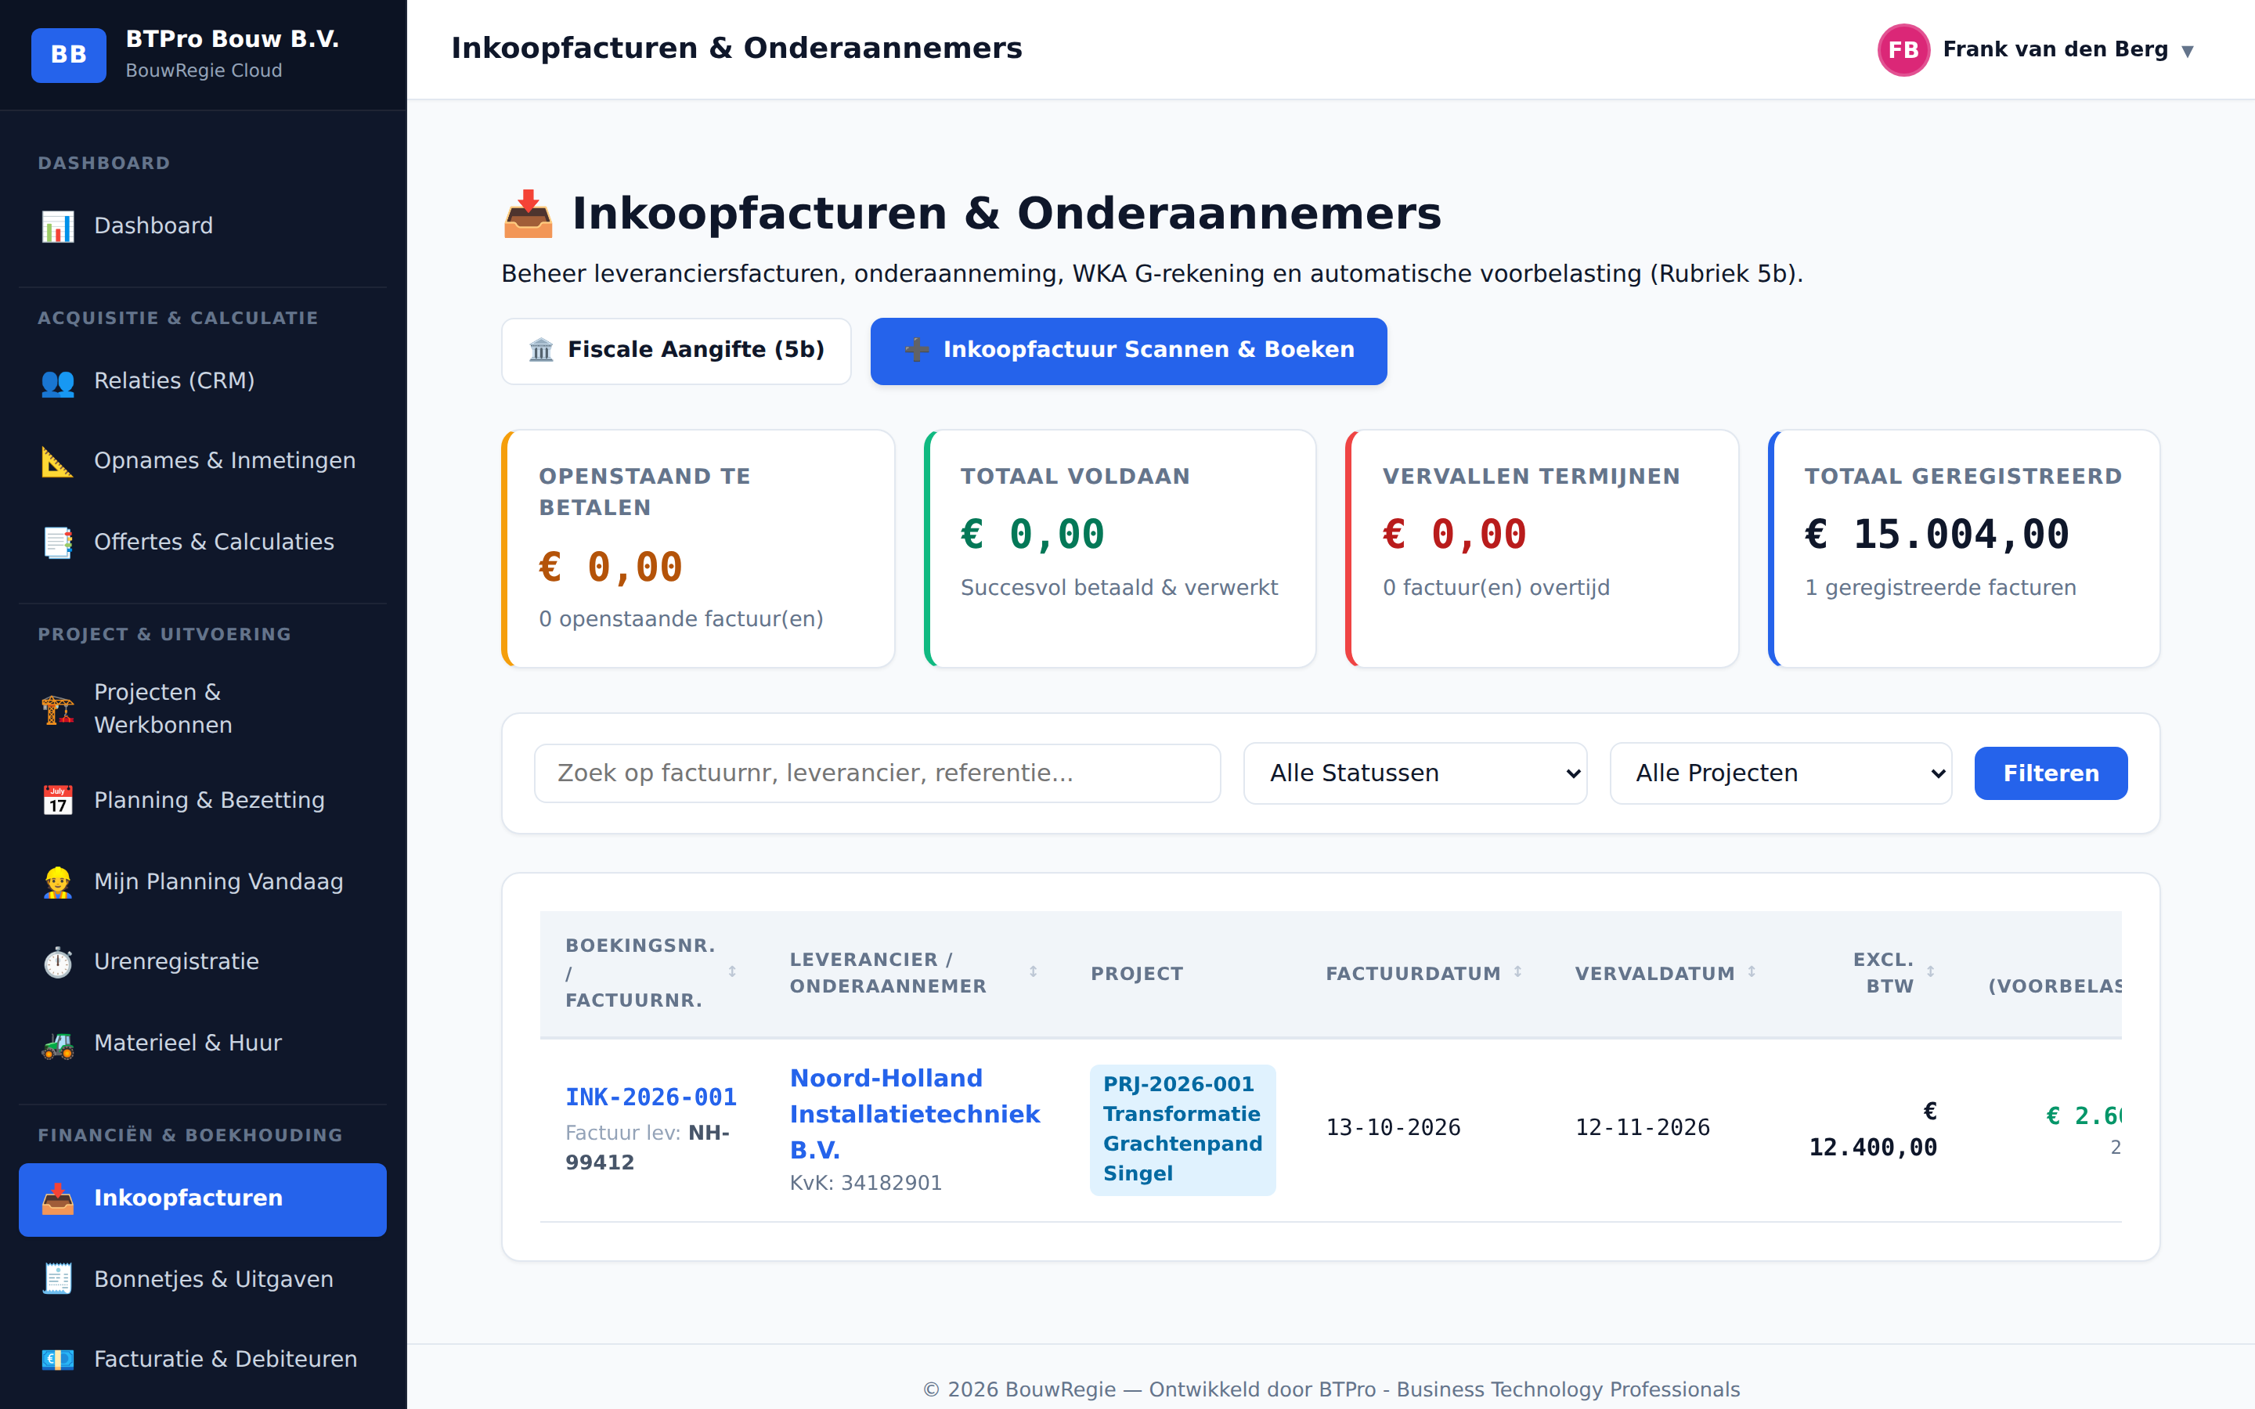Click the Openstaand te Betalen card
This screenshot has width=2255, height=1409.
pyautogui.click(x=698, y=549)
